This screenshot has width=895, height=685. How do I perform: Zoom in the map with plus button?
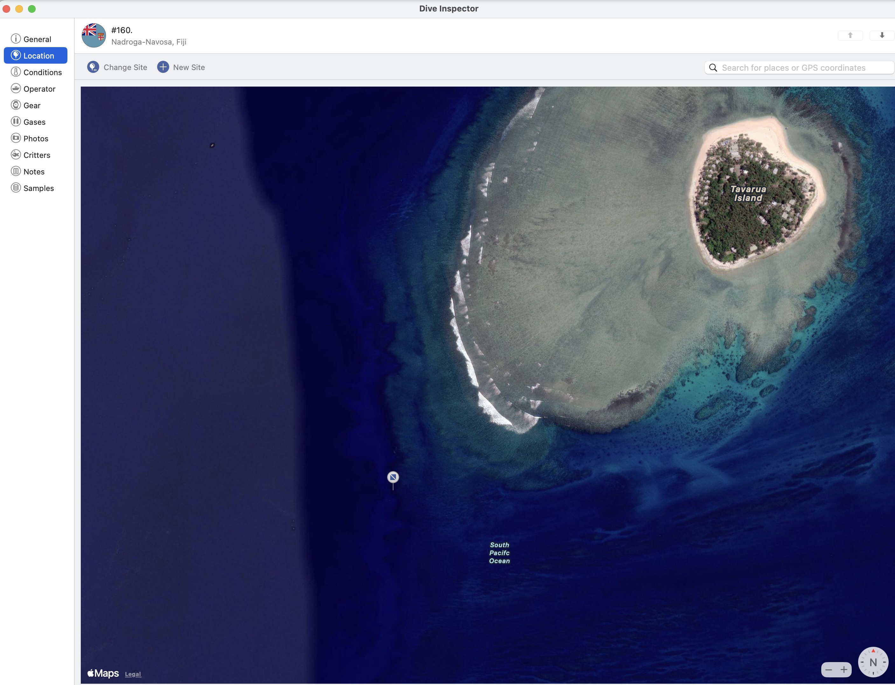(x=844, y=669)
